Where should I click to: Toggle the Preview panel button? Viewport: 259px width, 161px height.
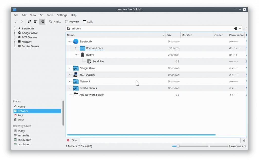72,22
